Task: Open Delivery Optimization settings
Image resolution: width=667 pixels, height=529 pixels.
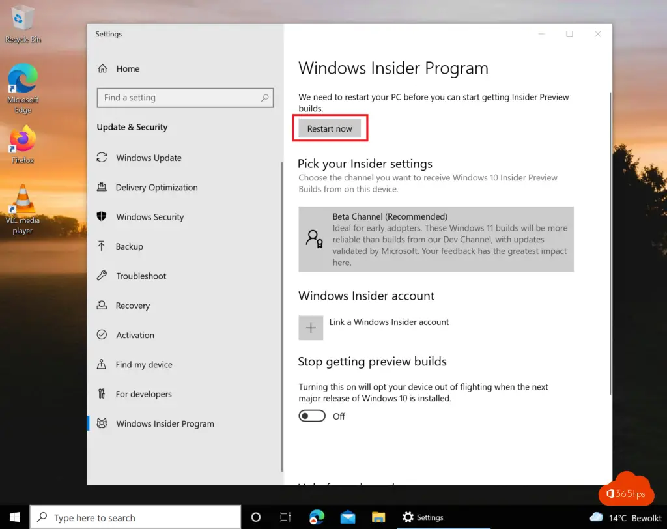Action: 155,187
